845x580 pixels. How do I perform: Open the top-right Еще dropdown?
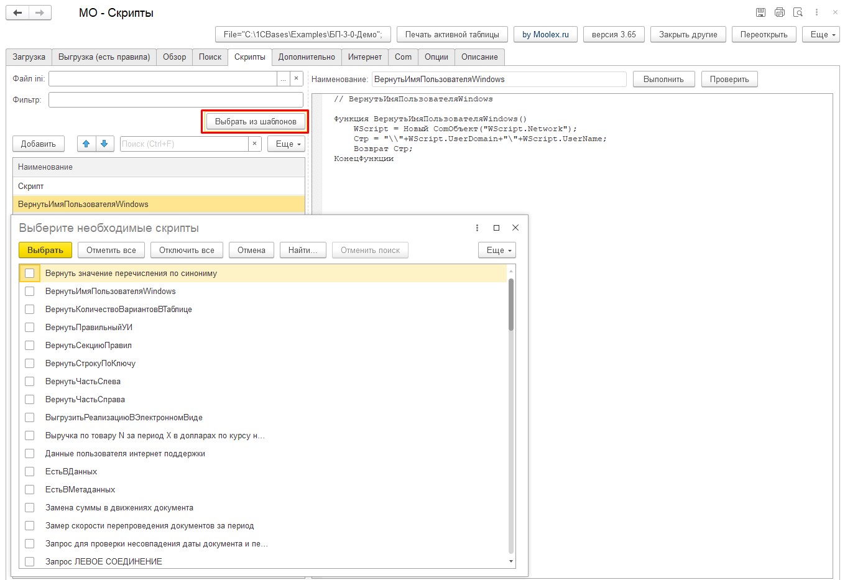[x=821, y=34]
